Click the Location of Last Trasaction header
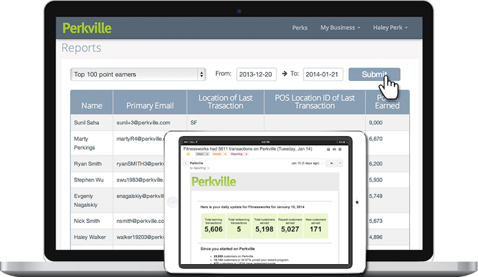 coord(226,102)
